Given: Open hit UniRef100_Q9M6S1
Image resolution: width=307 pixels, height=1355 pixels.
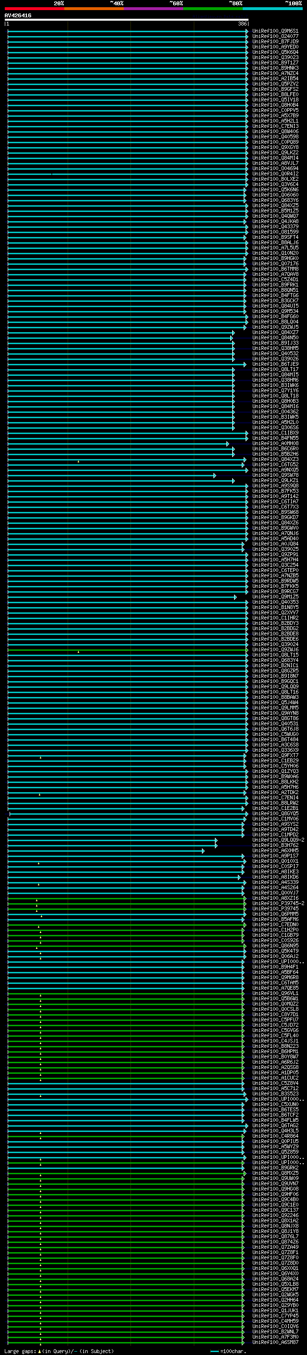Looking at the screenshot, I should (275, 31).
